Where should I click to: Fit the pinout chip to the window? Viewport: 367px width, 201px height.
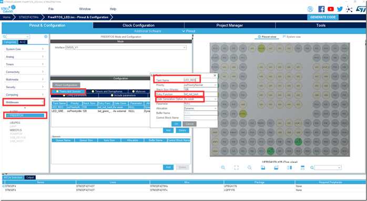click(236, 167)
